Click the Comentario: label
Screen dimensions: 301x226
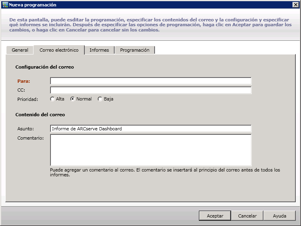31,138
